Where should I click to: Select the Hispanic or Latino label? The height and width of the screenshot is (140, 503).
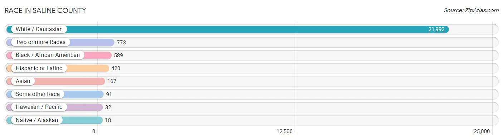pos(39,68)
